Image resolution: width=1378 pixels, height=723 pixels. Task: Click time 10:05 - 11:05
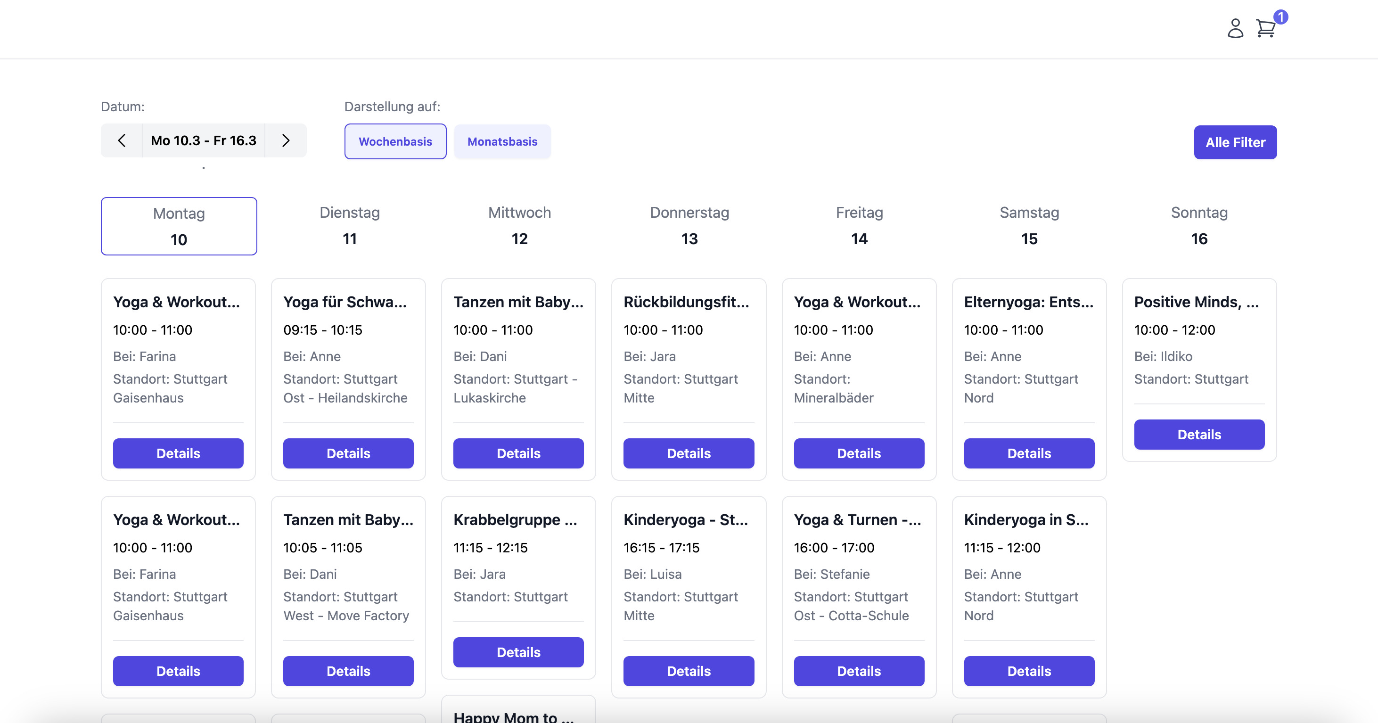(322, 548)
